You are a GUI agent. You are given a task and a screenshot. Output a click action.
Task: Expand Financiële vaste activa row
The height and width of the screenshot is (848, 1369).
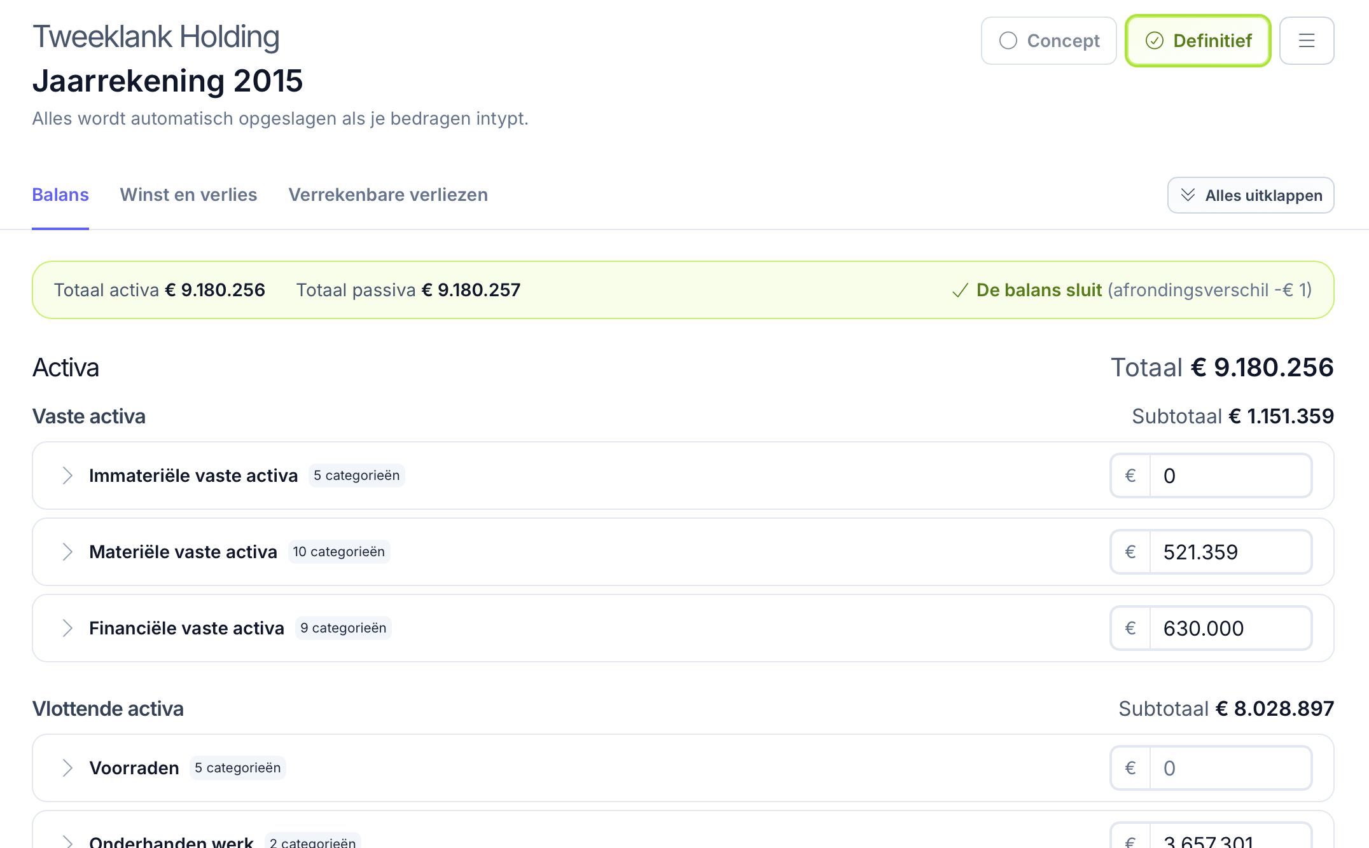67,628
